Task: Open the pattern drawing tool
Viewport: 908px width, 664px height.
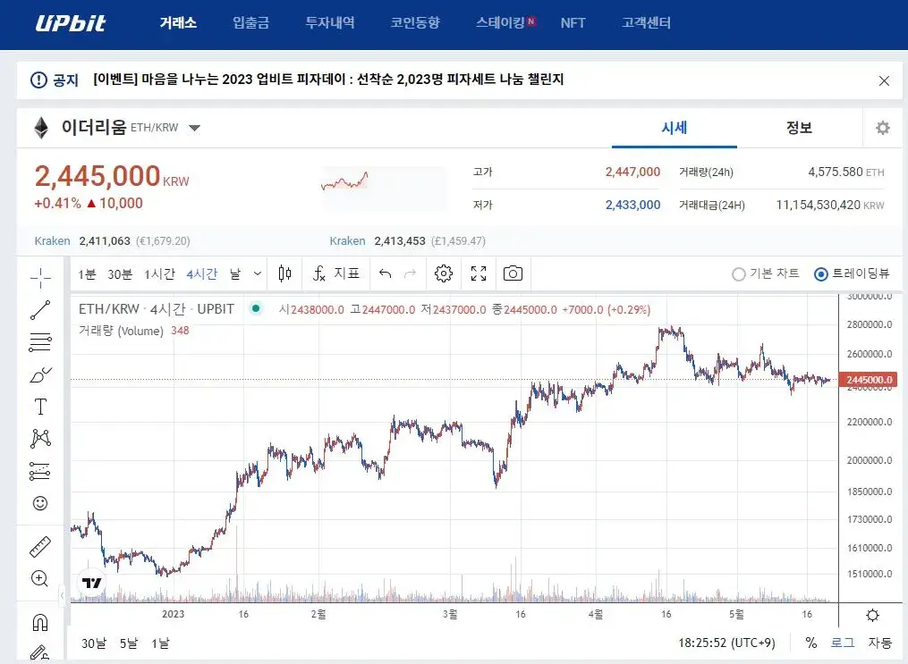Action: [x=40, y=439]
